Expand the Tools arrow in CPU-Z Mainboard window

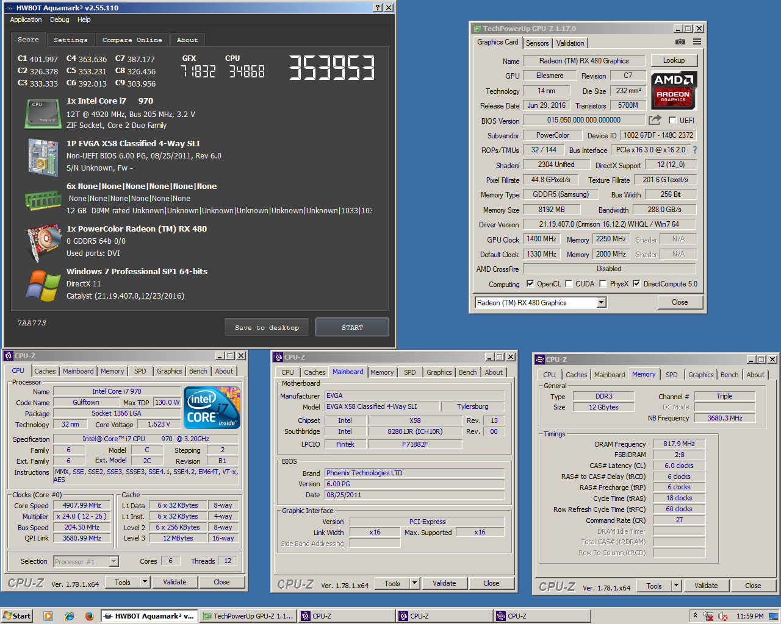415,583
